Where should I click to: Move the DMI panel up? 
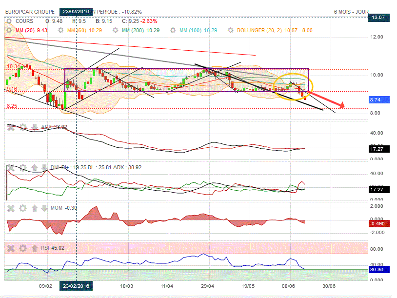[x=35, y=168]
